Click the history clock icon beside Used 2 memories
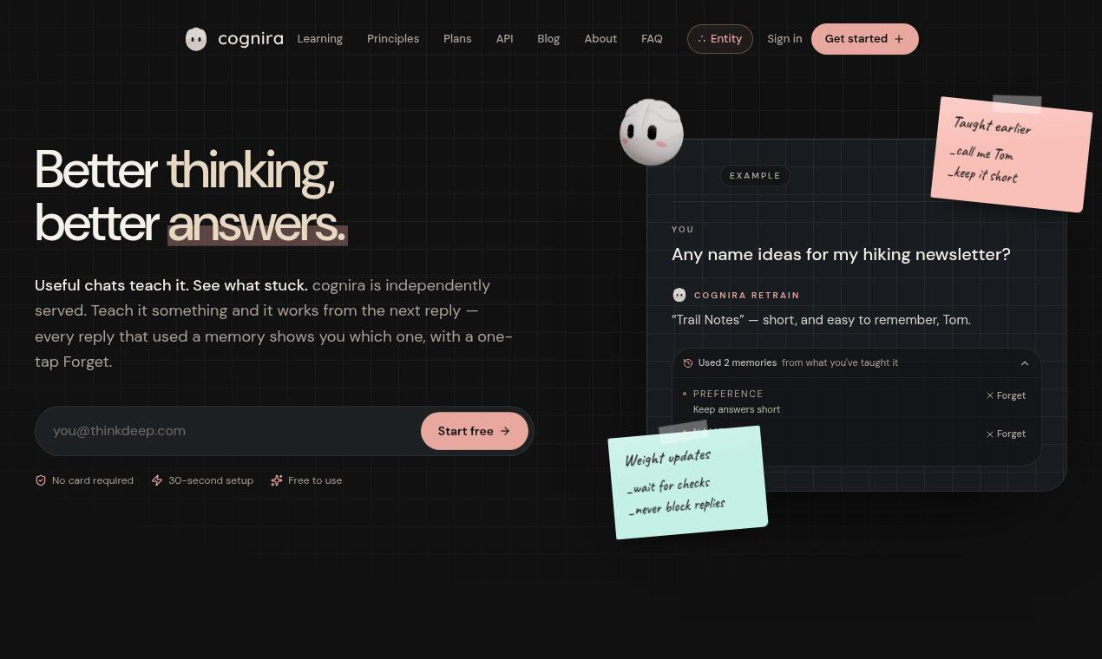The image size is (1102, 659). click(x=688, y=363)
